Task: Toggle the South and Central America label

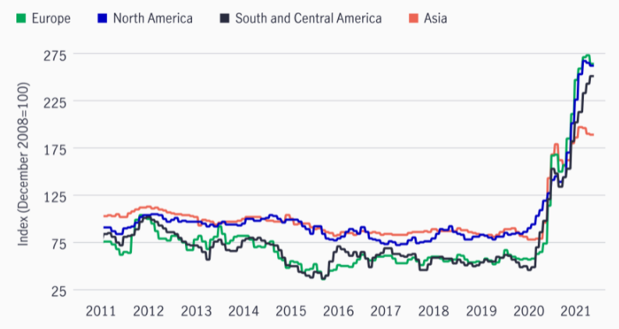Action: click(308, 17)
